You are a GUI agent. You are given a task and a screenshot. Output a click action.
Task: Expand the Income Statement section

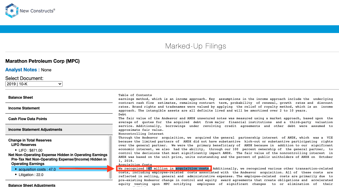pos(59,108)
